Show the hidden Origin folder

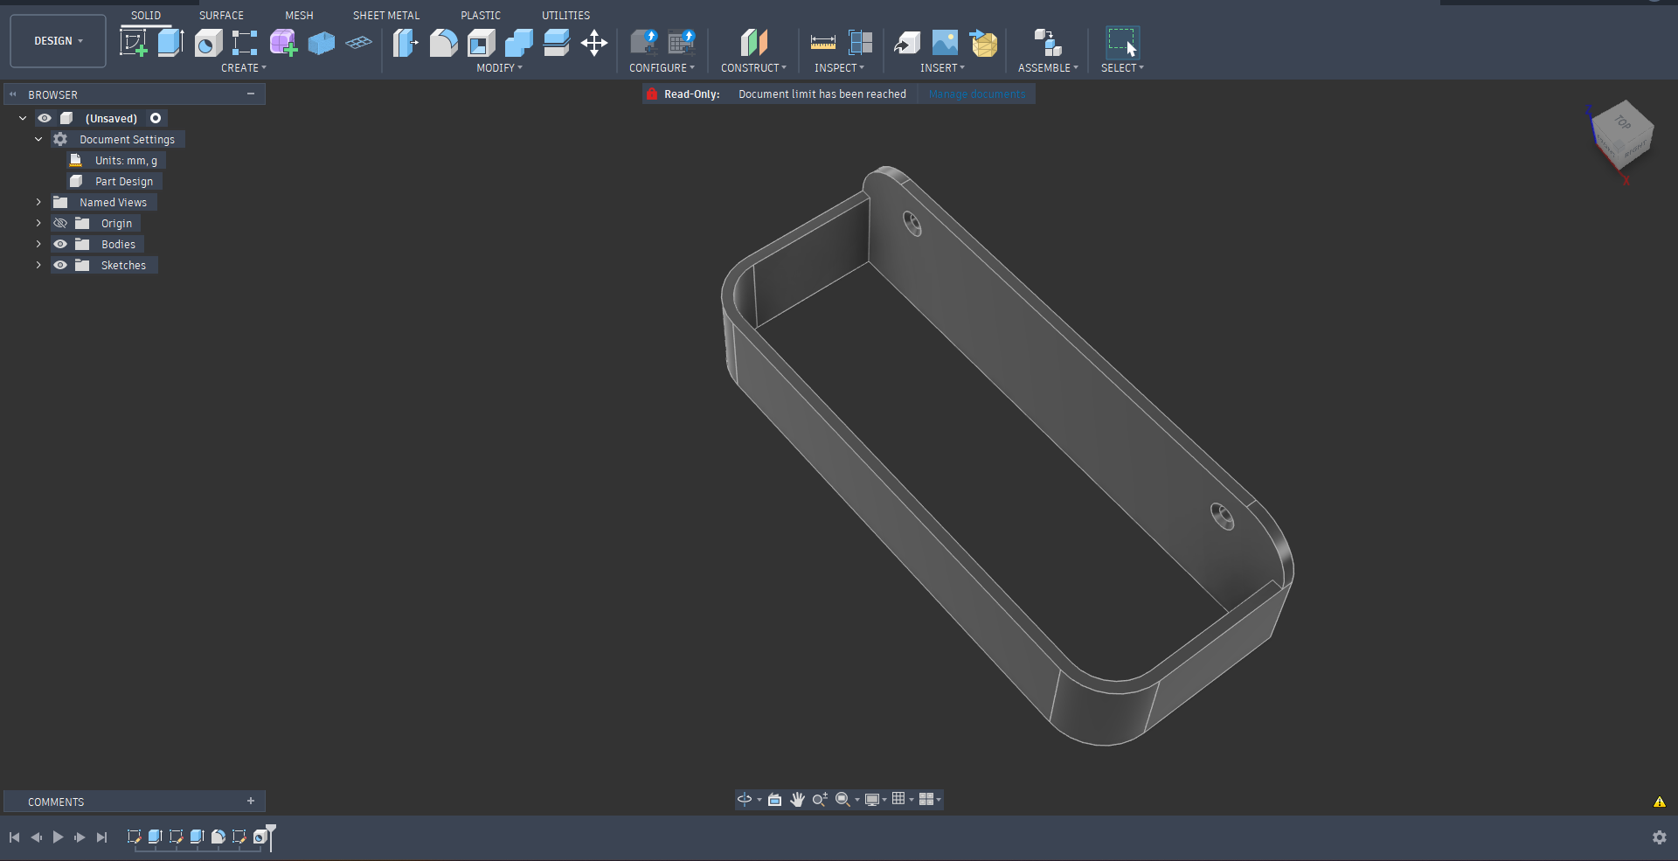click(60, 224)
